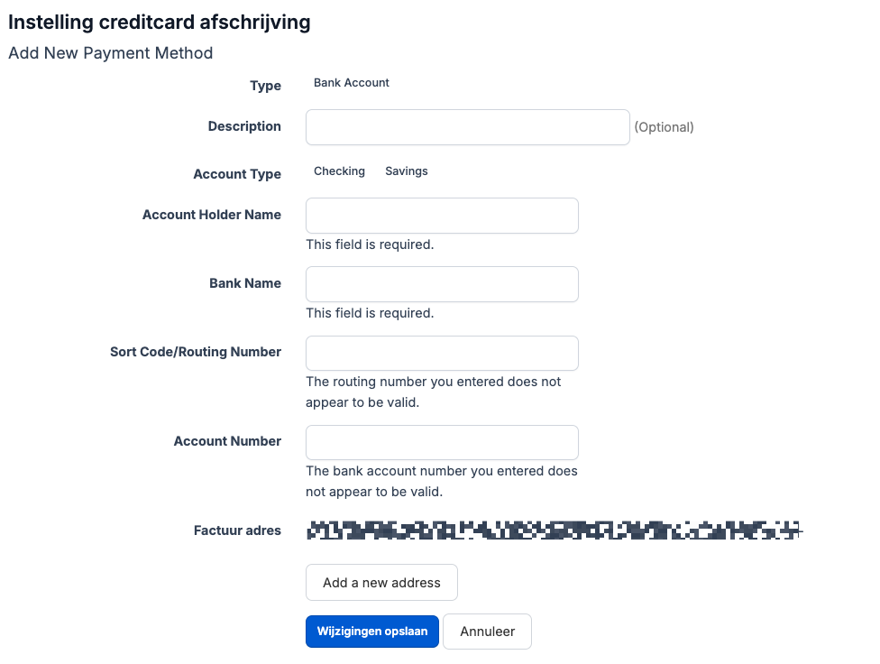Select the Savings account type

pos(407,171)
